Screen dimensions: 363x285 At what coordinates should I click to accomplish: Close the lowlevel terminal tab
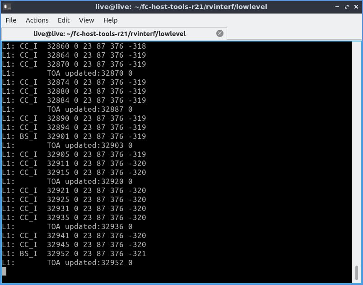[x=220, y=33]
